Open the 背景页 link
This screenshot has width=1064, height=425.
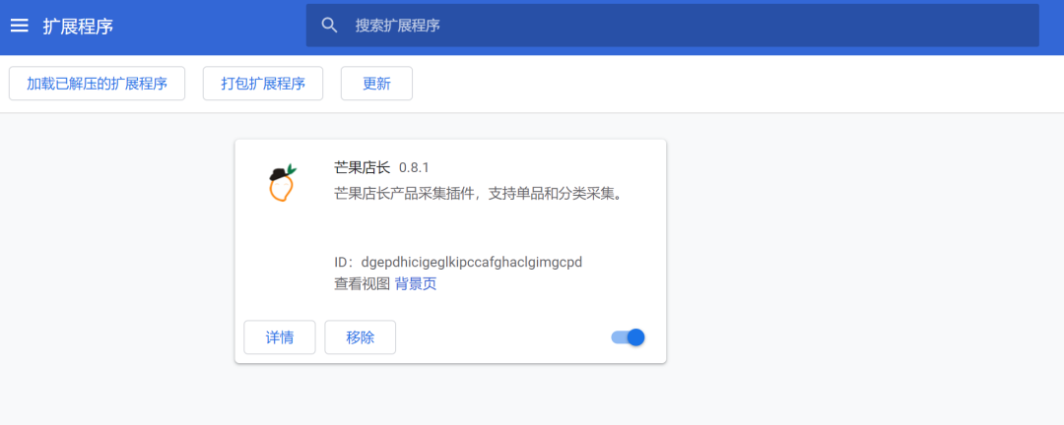416,284
